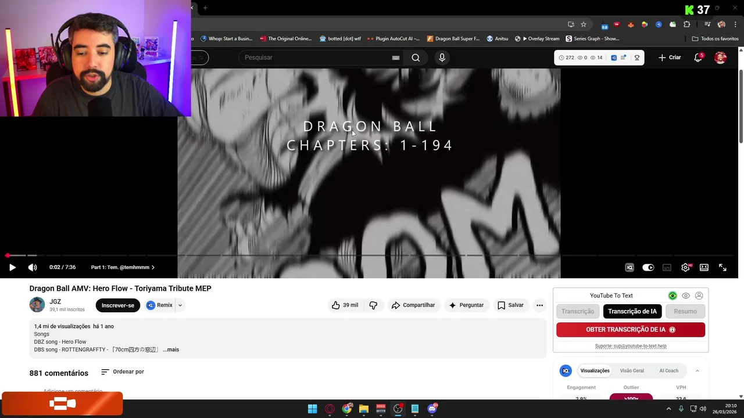Open the Overlay Stream bookmark
Image resolution: width=744 pixels, height=418 pixels.
pos(537,39)
